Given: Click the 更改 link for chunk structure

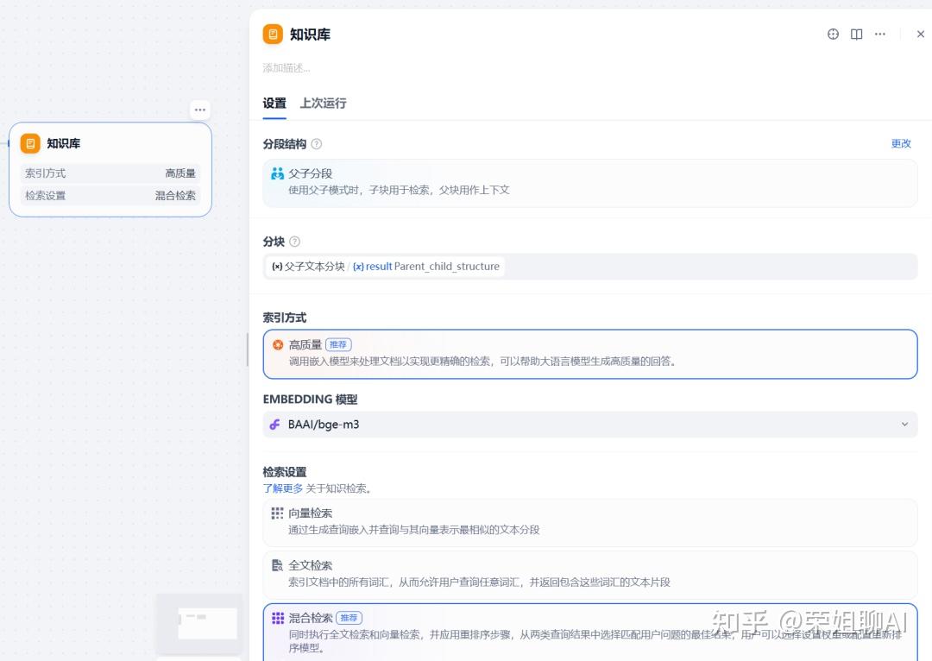Looking at the screenshot, I should [901, 144].
